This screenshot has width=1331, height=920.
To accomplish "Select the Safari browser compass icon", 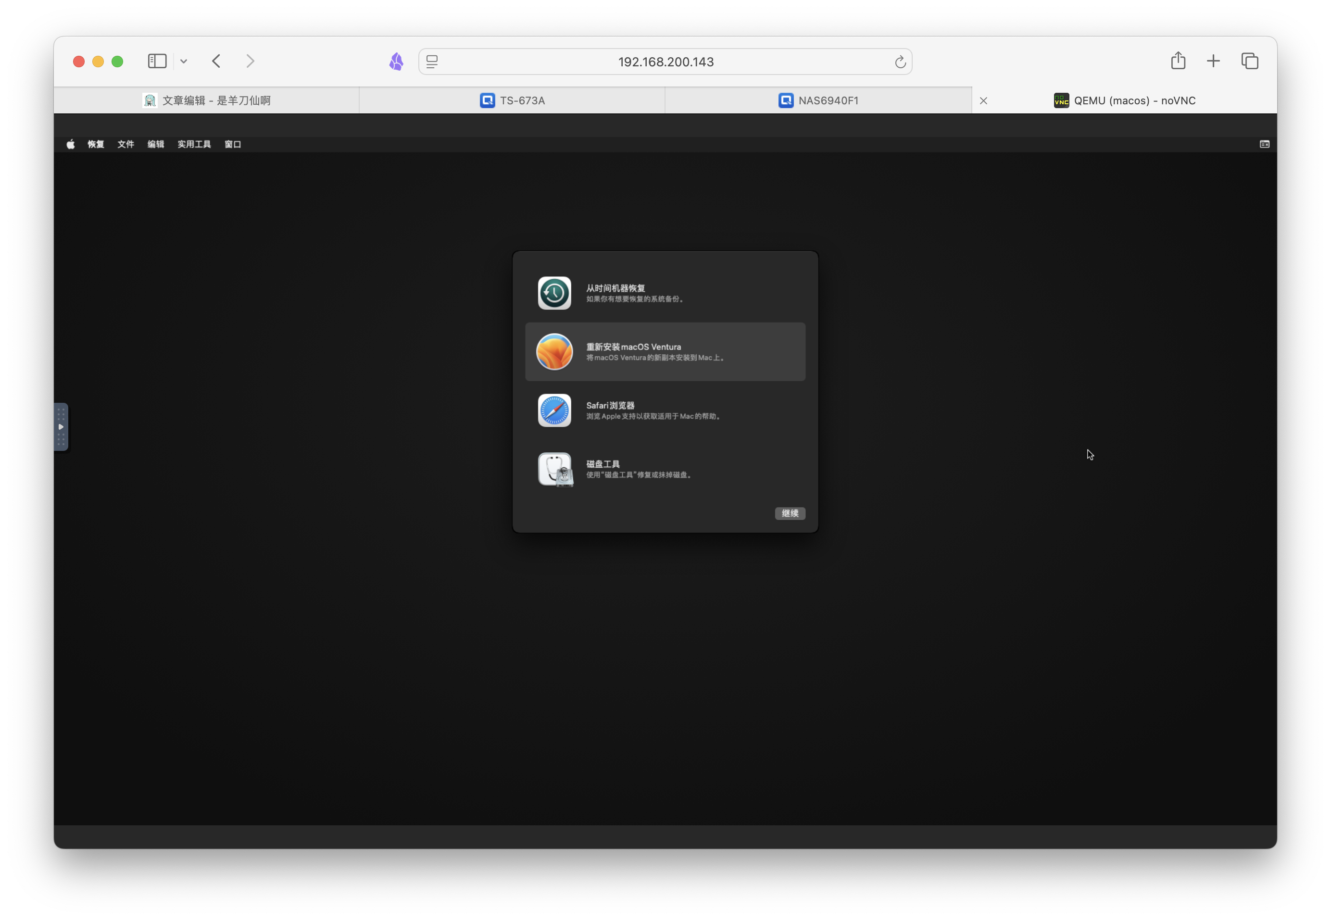I will point(554,410).
